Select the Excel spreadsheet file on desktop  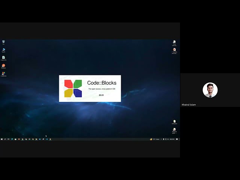point(3,58)
